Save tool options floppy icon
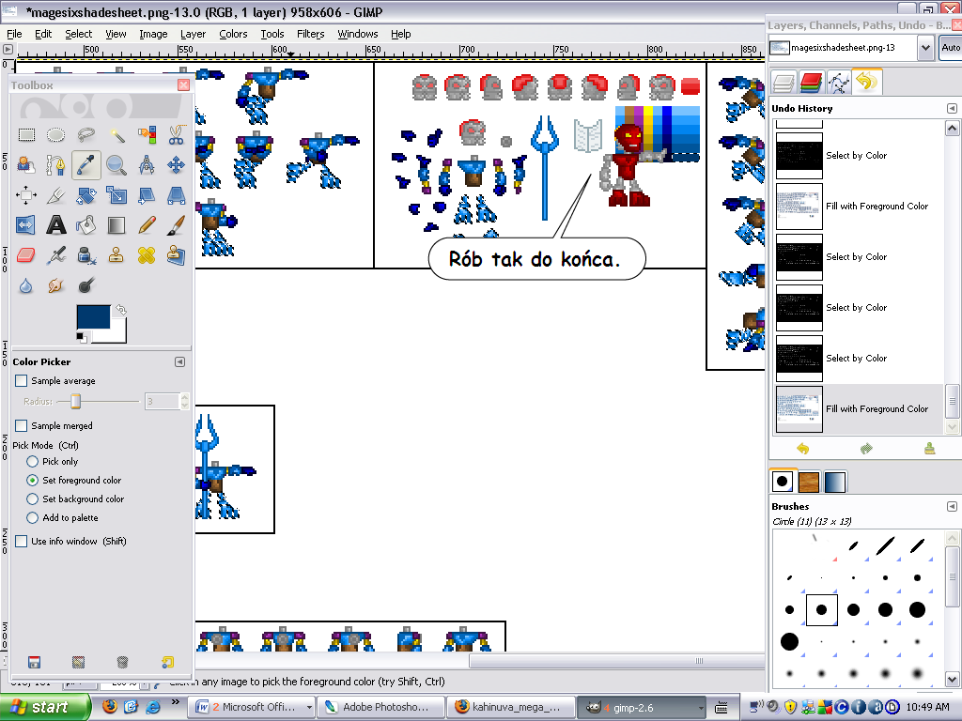Screen dimensions: 962x721 click(35, 662)
